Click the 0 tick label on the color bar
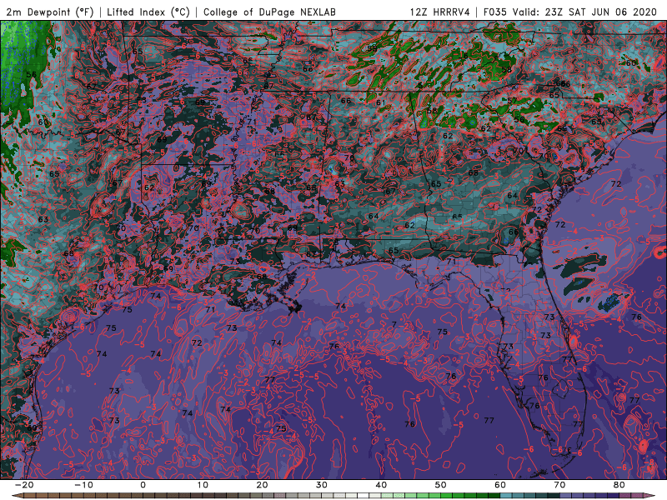 [143, 485]
